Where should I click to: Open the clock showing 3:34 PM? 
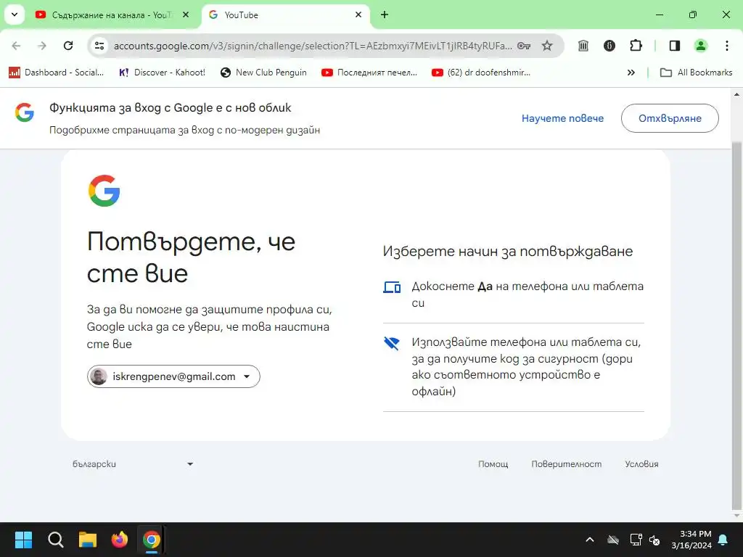point(691,540)
